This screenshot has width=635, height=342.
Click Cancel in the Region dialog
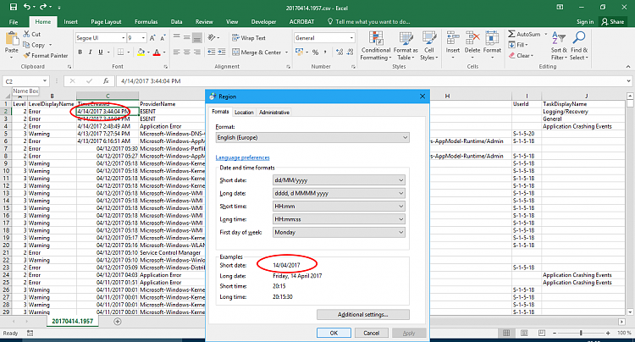[372, 333]
